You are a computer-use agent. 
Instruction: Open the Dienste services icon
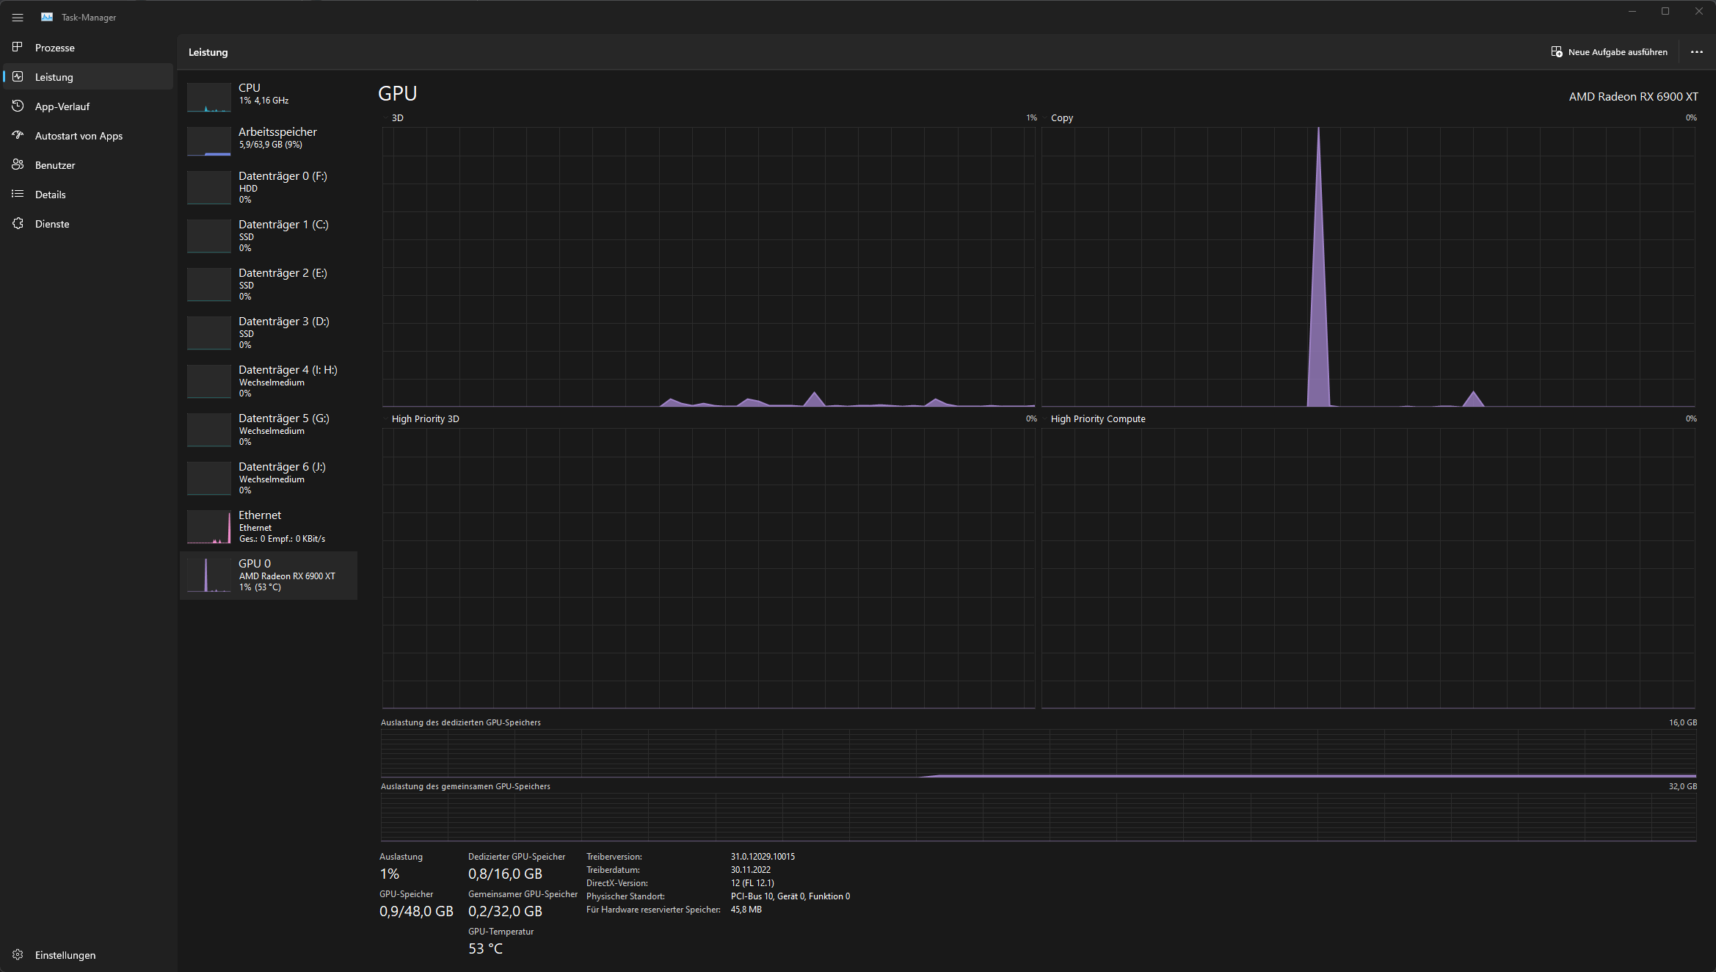click(x=18, y=223)
